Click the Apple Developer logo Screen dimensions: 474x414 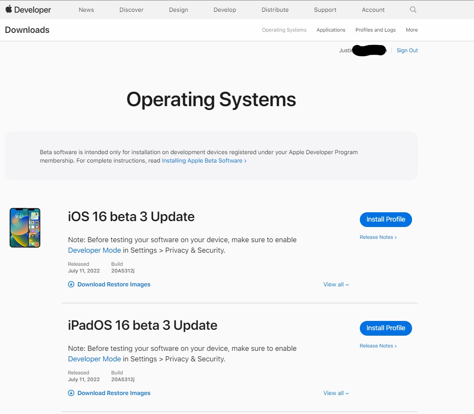click(28, 10)
